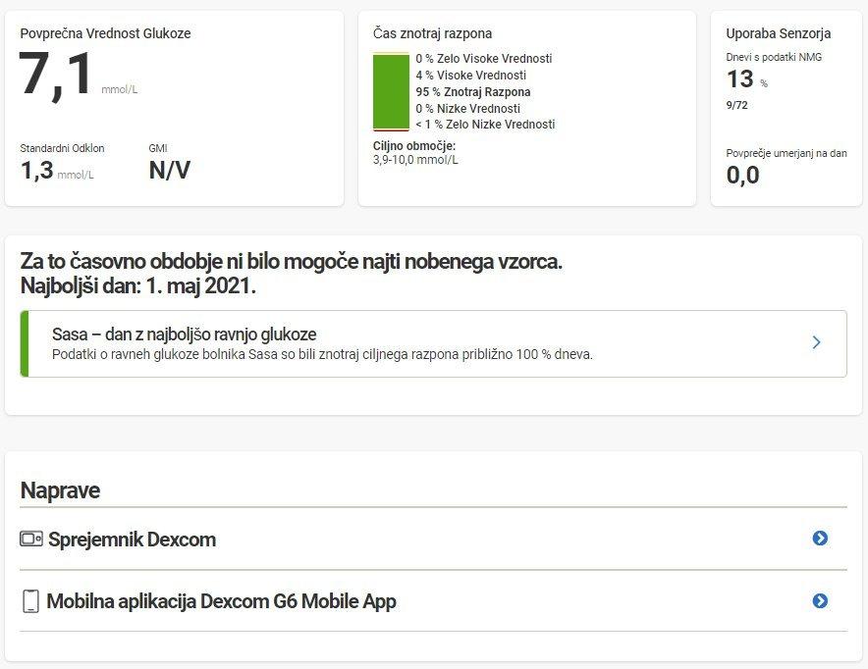Click the best day description text under Sasa
The width and height of the screenshot is (868, 669).
(x=322, y=354)
